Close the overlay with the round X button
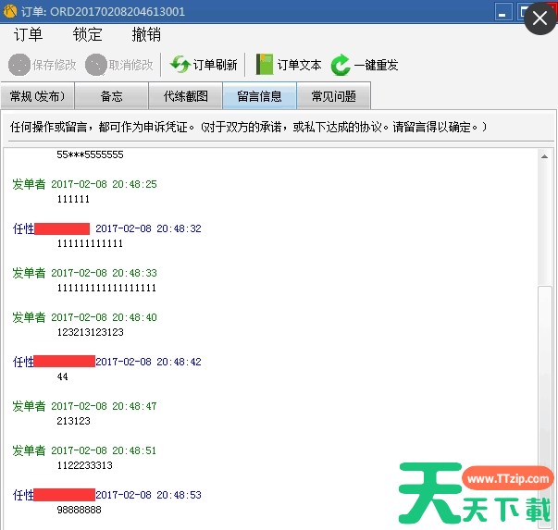Screen dimensions: 558x530 (540, 18)
